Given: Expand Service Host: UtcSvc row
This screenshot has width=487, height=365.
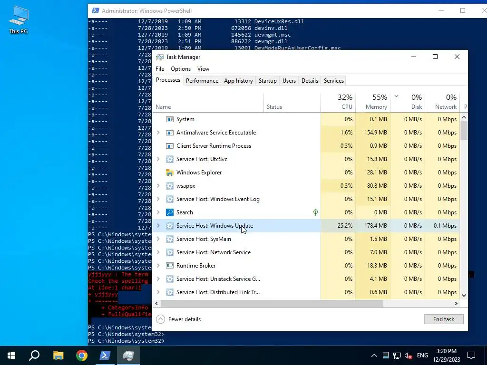Looking at the screenshot, I should [158, 159].
